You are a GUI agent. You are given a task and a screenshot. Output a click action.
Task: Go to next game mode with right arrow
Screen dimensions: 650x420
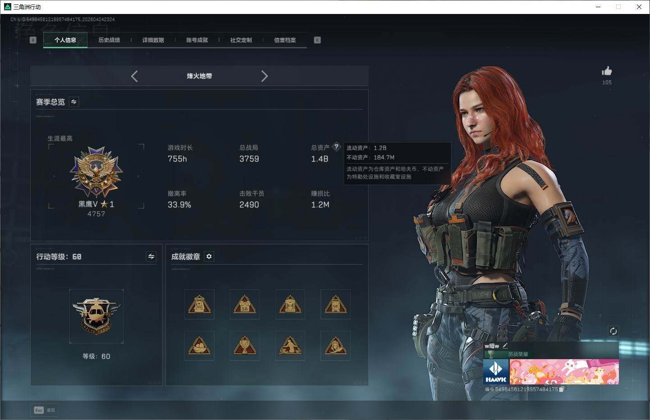pyautogui.click(x=265, y=76)
